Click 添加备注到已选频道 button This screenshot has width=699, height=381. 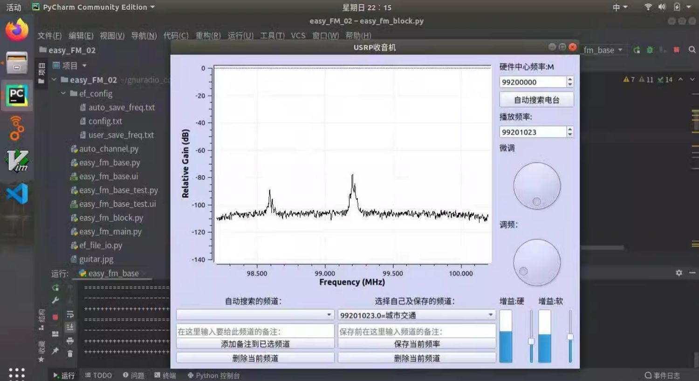pos(255,344)
